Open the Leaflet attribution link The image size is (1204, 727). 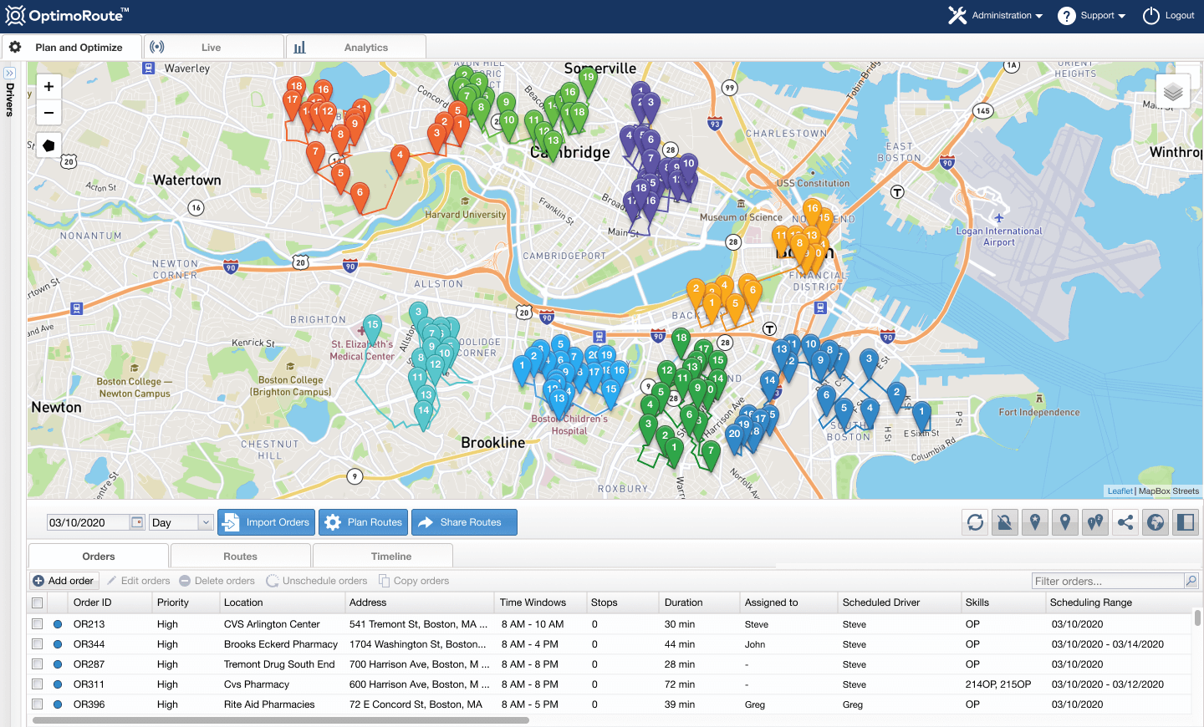(x=1120, y=491)
